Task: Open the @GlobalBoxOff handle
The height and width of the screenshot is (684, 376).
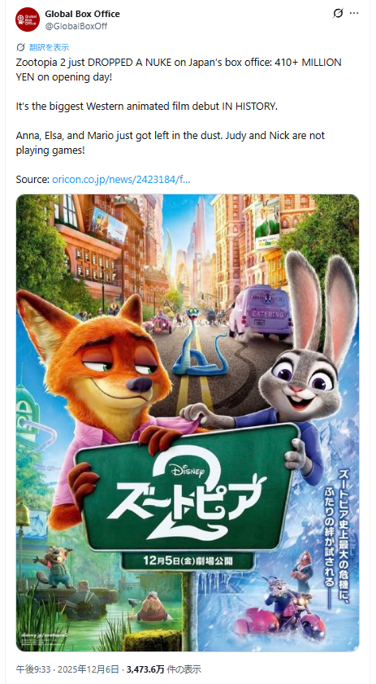Action: click(x=76, y=26)
